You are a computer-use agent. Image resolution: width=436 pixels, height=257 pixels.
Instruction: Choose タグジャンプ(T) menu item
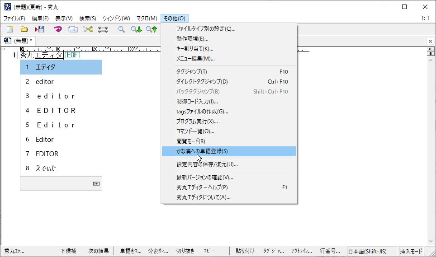pos(229,72)
